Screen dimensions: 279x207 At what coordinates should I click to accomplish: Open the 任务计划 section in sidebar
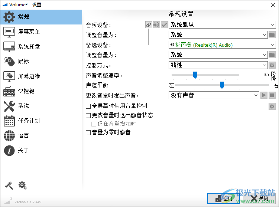click(x=28, y=121)
